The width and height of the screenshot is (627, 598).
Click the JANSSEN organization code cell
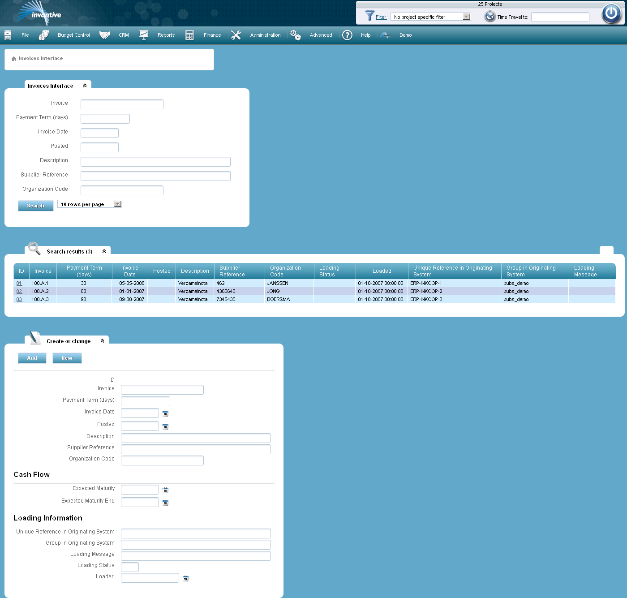click(289, 283)
